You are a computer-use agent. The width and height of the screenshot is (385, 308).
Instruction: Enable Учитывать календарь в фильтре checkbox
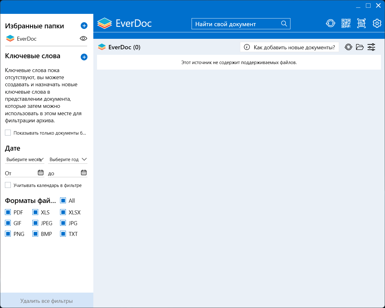pyautogui.click(x=8, y=185)
